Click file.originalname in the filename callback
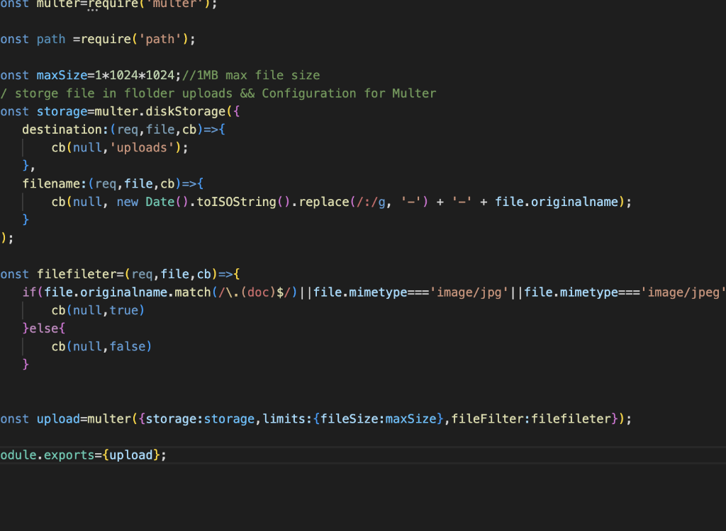The height and width of the screenshot is (531, 726). point(561,202)
